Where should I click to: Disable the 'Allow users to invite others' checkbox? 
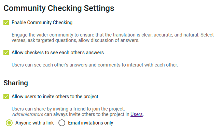6,97
